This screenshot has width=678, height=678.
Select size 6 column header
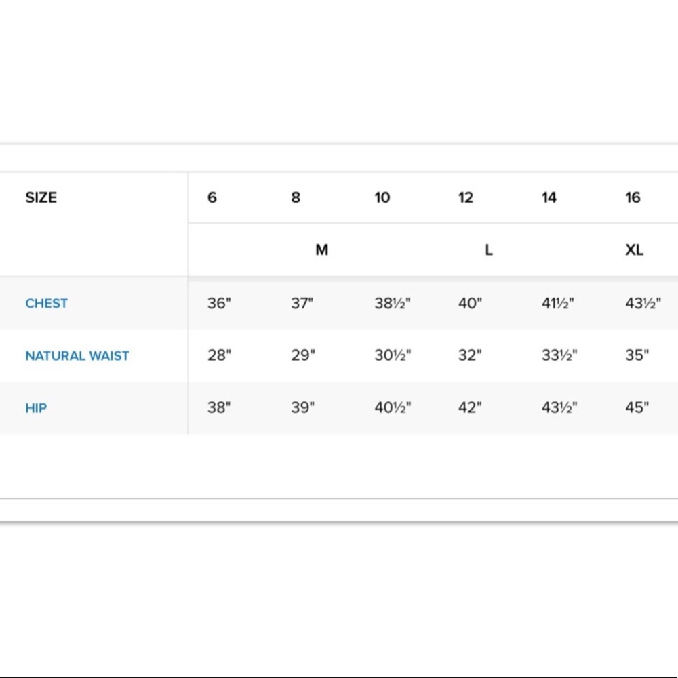click(212, 197)
